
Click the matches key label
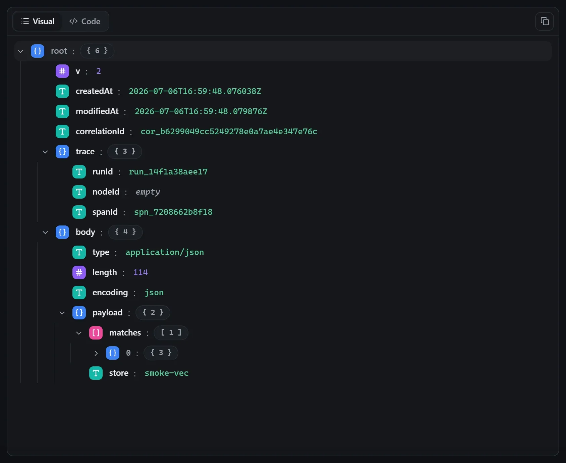coord(125,333)
